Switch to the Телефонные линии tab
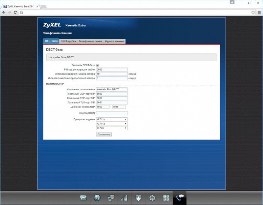This screenshot has width=263, height=205. click(x=90, y=41)
